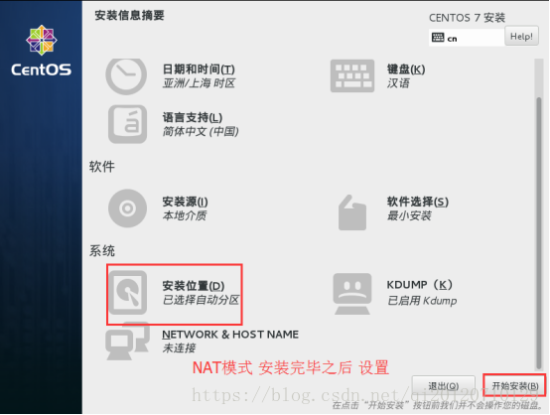The image size is (550, 415).
Task: Click the 软件 section heading
Action: 101,167
